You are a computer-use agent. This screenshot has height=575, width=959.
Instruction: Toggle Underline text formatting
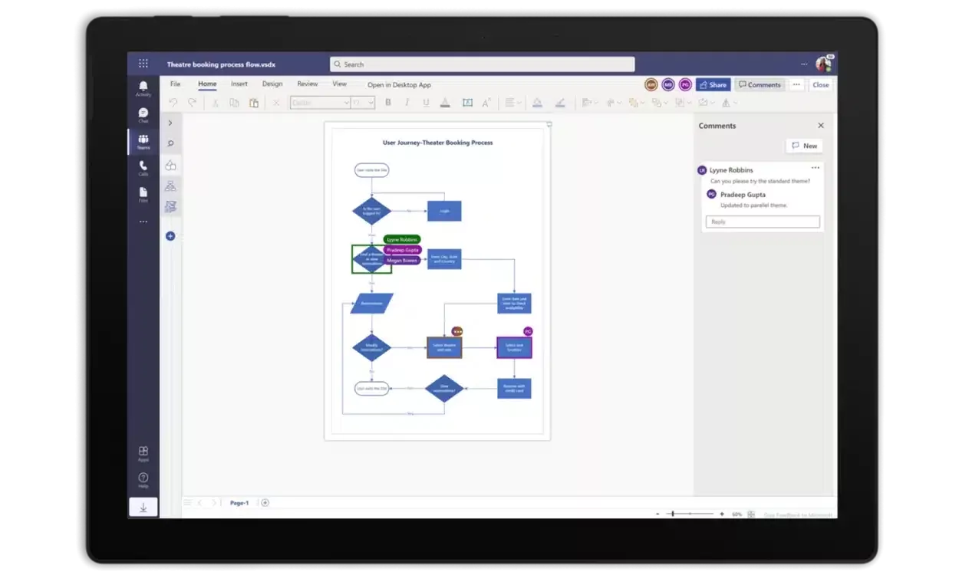pyautogui.click(x=426, y=103)
